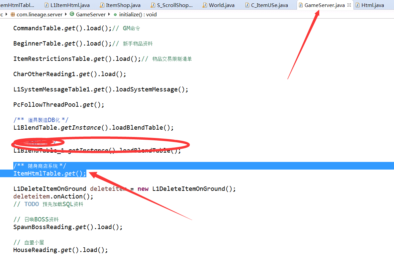Close the GameServer.java tab

pos(349,5)
